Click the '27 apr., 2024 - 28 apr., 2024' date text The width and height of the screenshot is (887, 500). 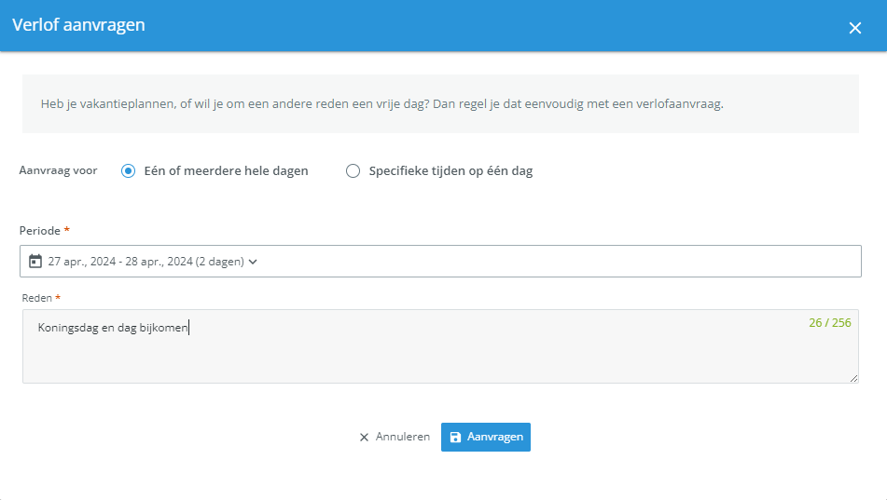click(120, 262)
